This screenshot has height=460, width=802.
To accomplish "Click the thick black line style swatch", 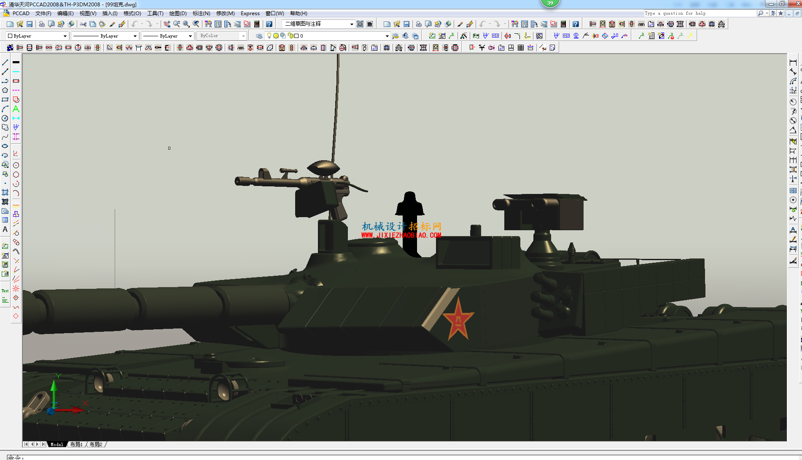I will (16, 62).
